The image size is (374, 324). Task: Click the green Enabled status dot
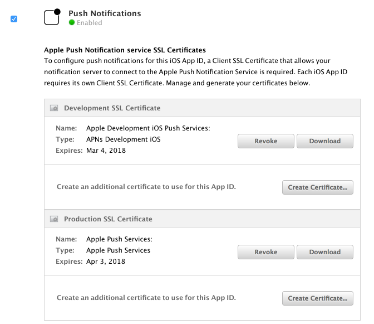click(x=72, y=22)
